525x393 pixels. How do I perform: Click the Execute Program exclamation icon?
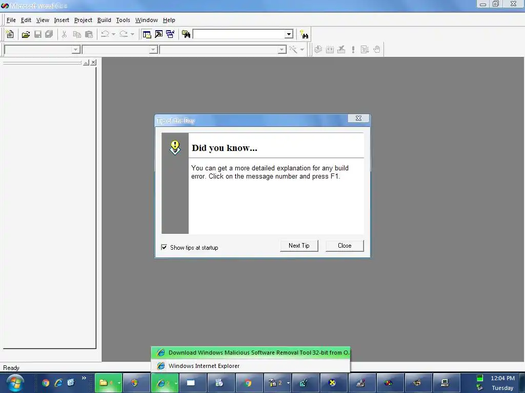point(353,50)
